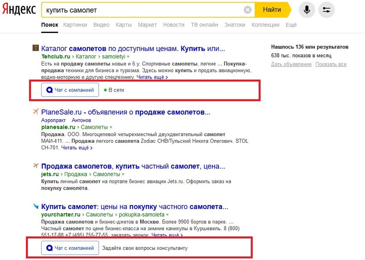The image size is (365, 260).
Task: Click the yourcharter.ru green domain link
Action: click(61, 215)
